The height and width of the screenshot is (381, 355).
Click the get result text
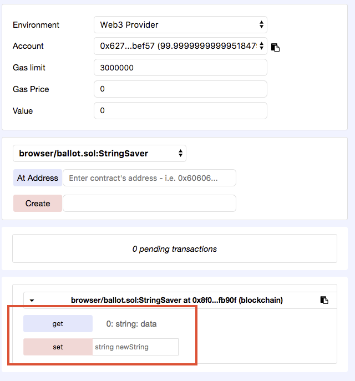(131, 324)
